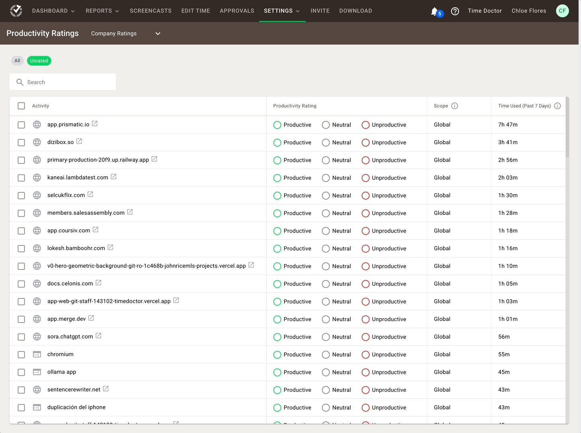Open the Company Ratings dropdown

coord(126,33)
